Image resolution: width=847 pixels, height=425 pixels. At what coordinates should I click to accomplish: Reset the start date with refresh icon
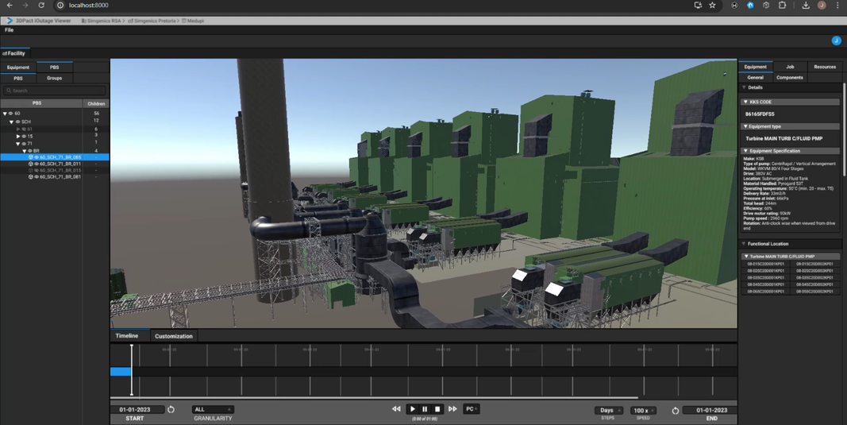click(171, 410)
